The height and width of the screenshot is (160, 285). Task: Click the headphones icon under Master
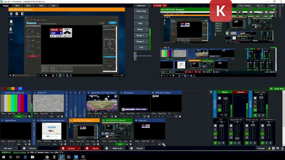(x=222, y=115)
